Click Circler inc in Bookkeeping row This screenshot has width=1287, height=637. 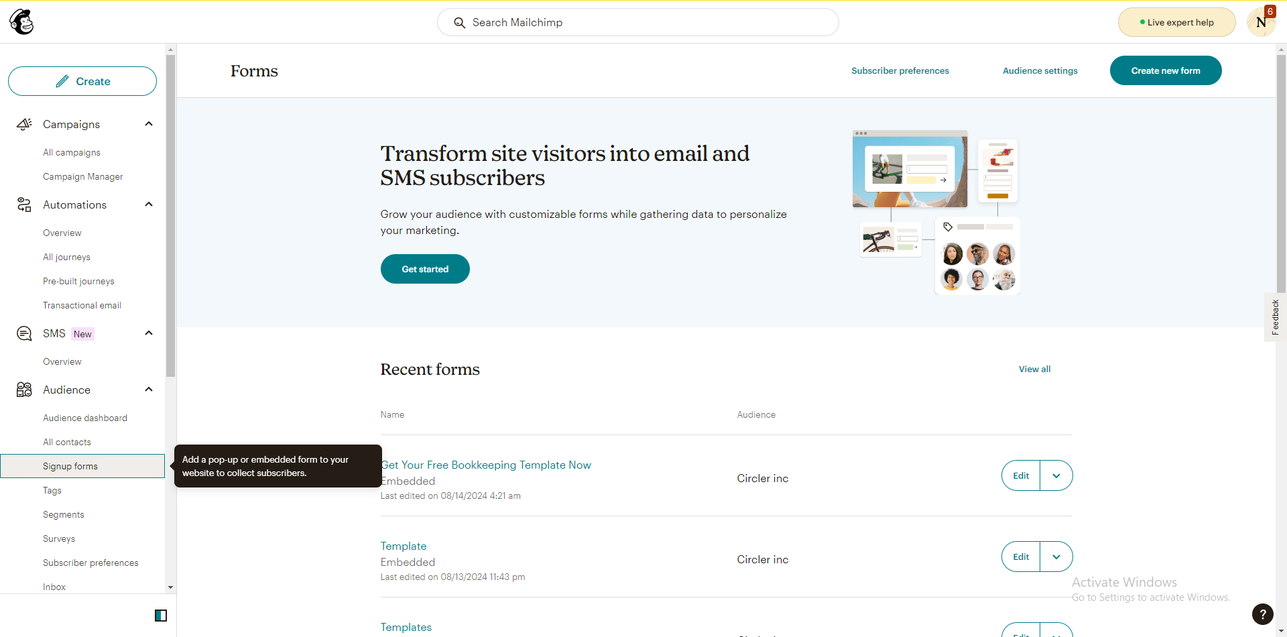tap(763, 478)
